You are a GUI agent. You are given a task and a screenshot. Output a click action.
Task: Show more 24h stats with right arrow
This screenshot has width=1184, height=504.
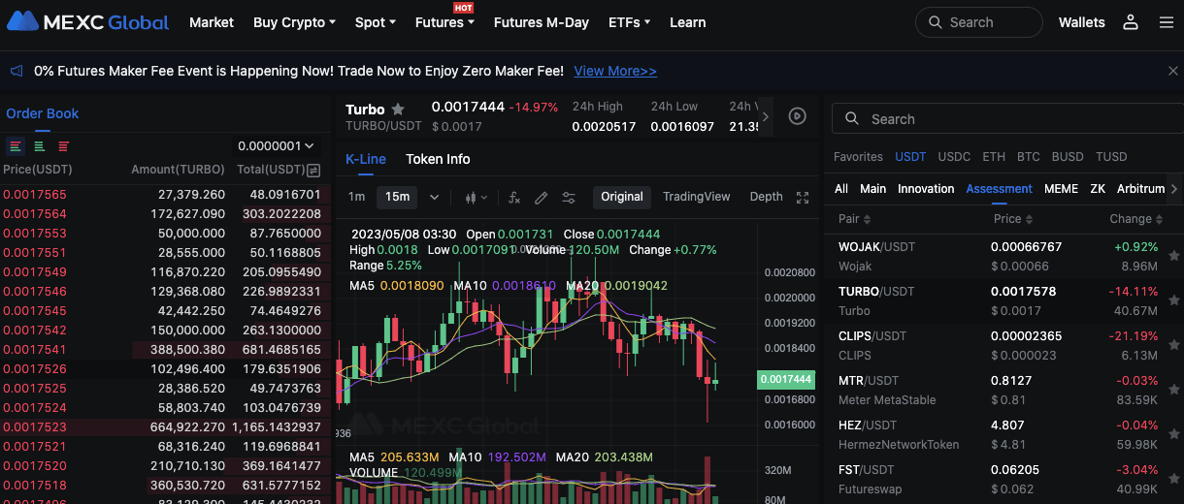coord(766,116)
